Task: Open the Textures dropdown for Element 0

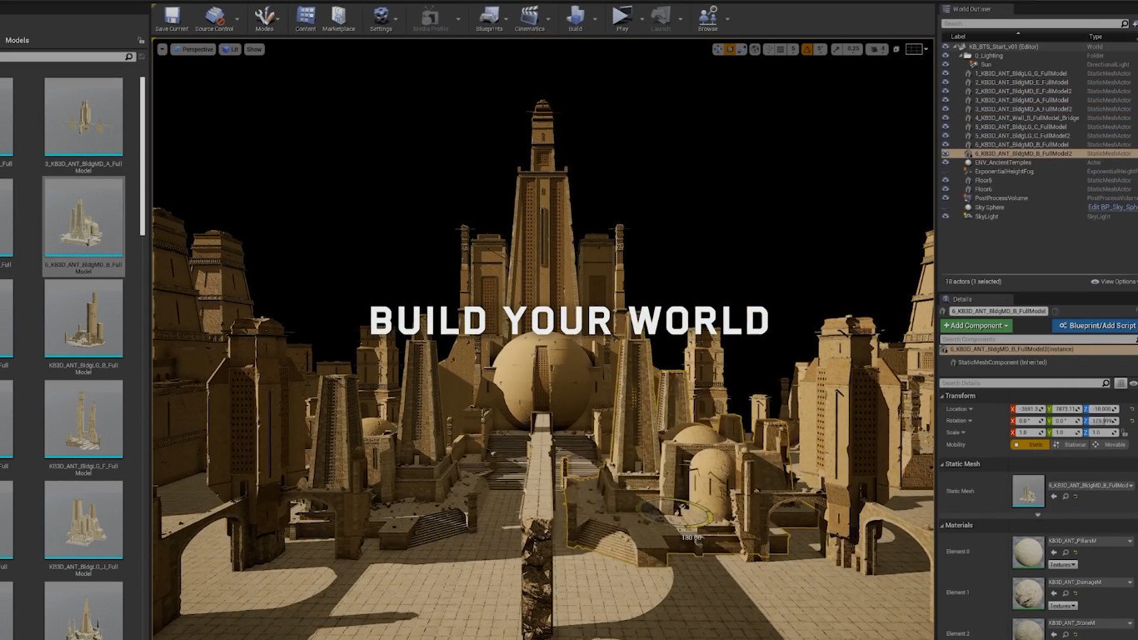Action: 1062,564
